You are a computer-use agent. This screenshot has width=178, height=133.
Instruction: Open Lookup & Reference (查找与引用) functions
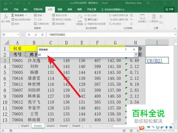60,15
